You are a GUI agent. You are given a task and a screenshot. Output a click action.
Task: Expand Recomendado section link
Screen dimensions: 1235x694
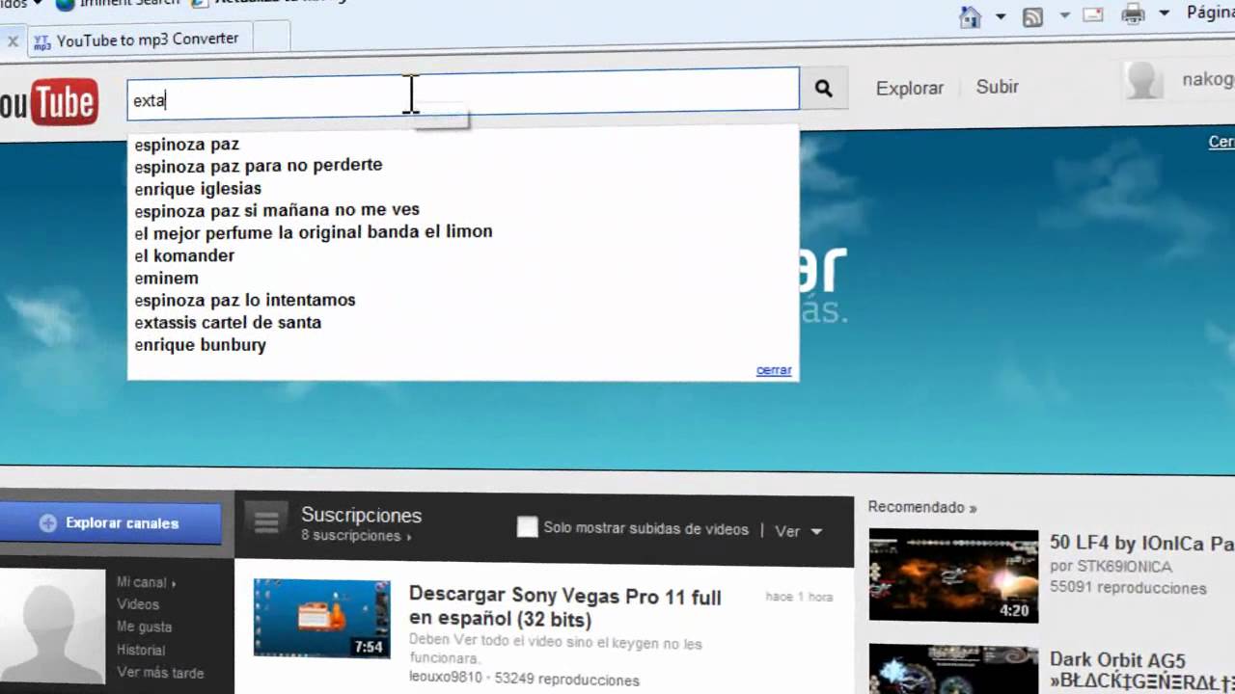[x=921, y=507]
